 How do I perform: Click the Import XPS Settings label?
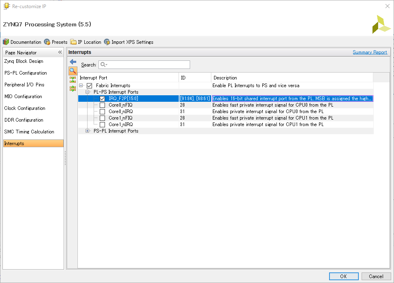[x=133, y=42]
